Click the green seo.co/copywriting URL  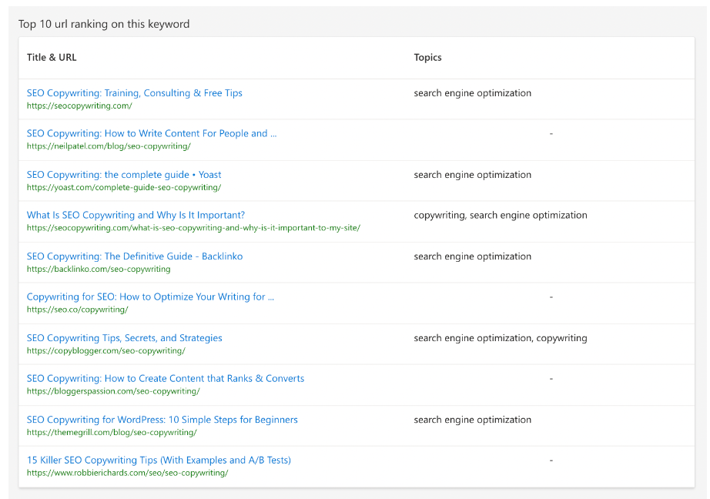pyautogui.click(x=77, y=310)
